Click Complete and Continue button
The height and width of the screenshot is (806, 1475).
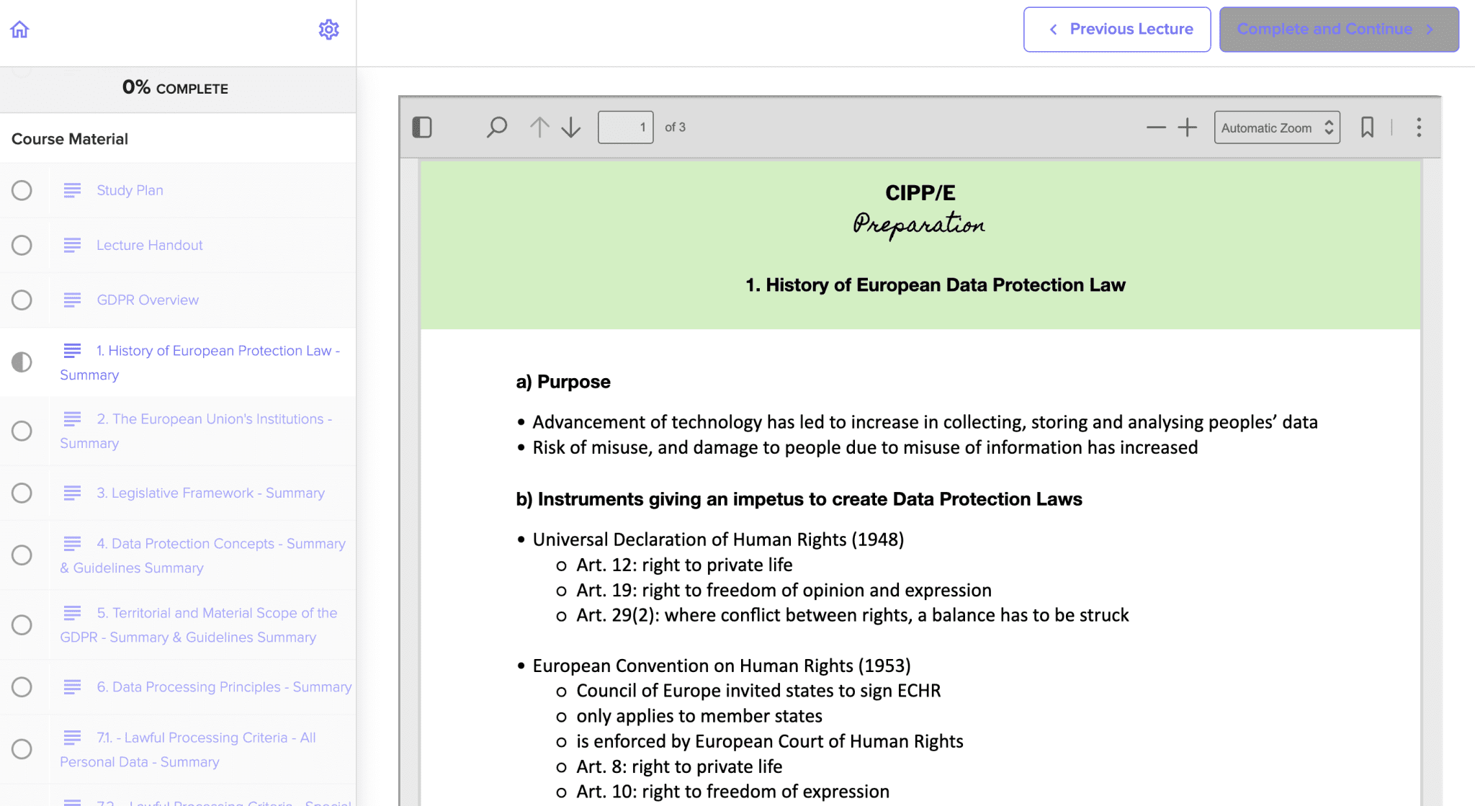point(1339,30)
